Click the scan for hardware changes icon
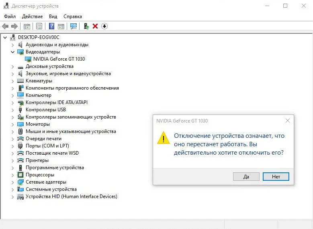Viewport: 313px width, 229px height. click(74, 26)
